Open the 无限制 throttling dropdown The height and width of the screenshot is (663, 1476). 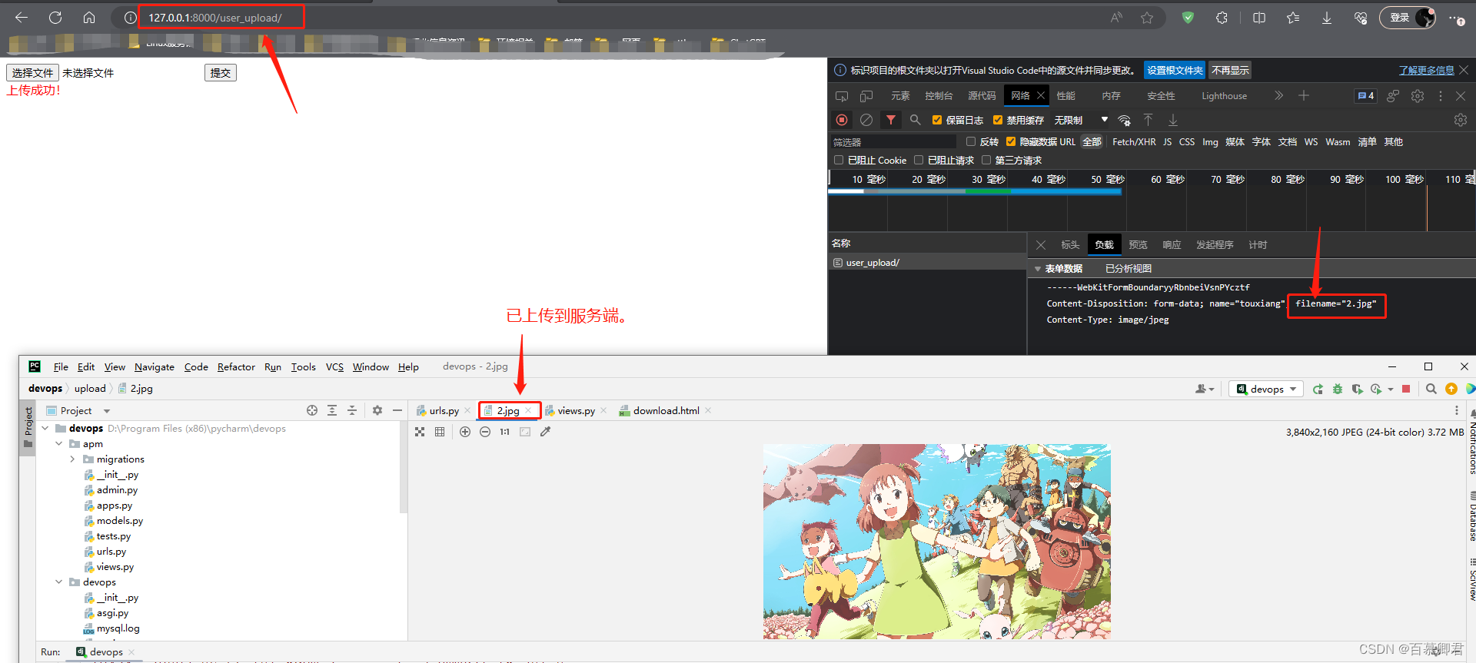[x=1081, y=120]
